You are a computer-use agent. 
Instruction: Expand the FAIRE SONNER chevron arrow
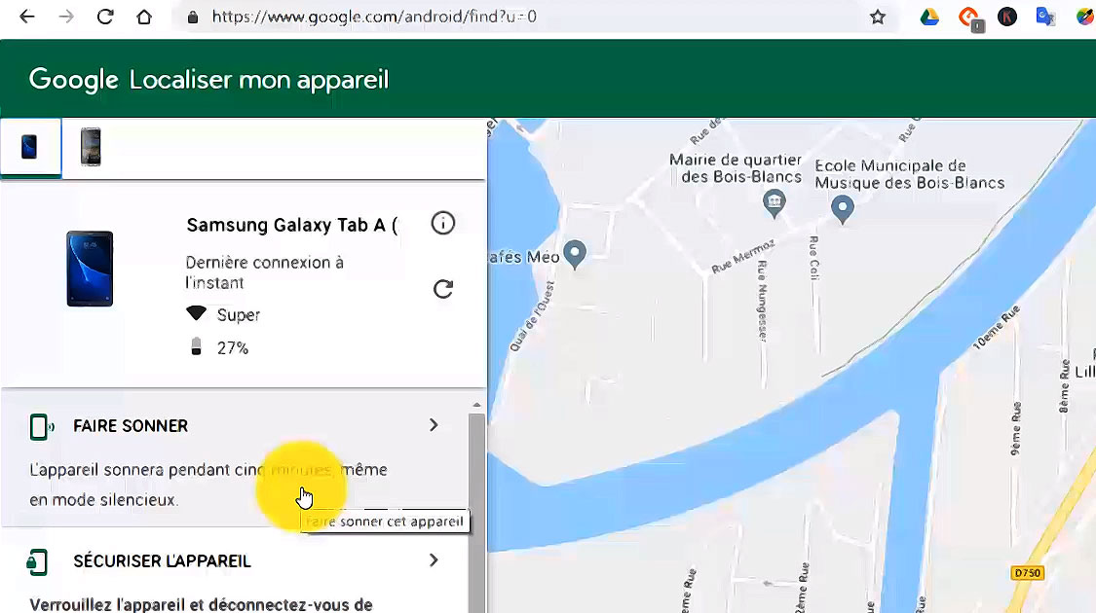click(434, 425)
